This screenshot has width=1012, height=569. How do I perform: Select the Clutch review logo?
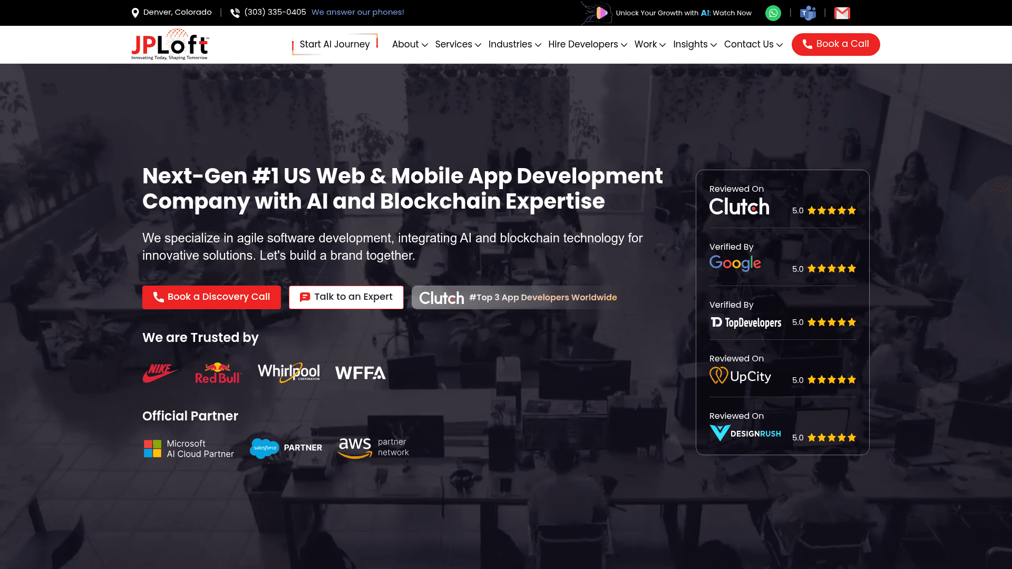(x=739, y=207)
